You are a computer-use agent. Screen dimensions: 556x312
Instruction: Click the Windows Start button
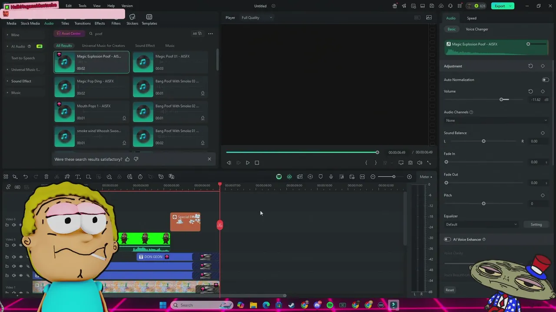click(x=162, y=305)
